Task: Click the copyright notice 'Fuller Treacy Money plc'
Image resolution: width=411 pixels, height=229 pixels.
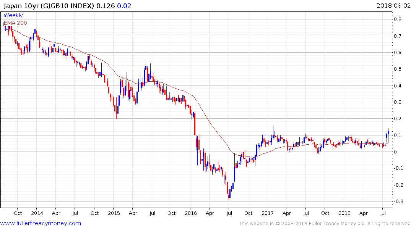Action: click(337, 224)
